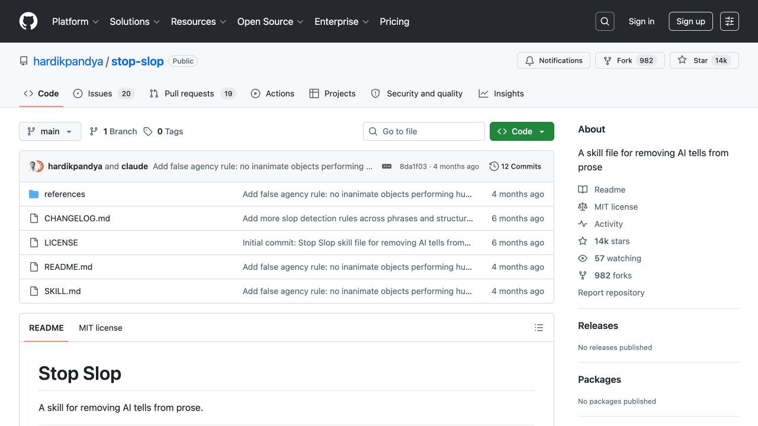Open hardikpandya owner profile link
The width and height of the screenshot is (758, 426).
point(68,61)
